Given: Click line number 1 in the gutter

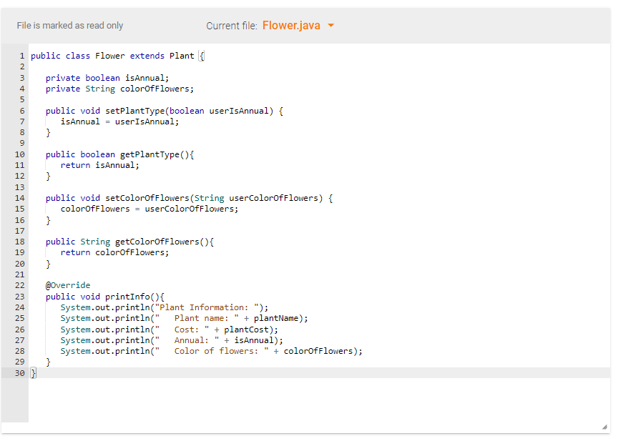Looking at the screenshot, I should (x=21, y=55).
